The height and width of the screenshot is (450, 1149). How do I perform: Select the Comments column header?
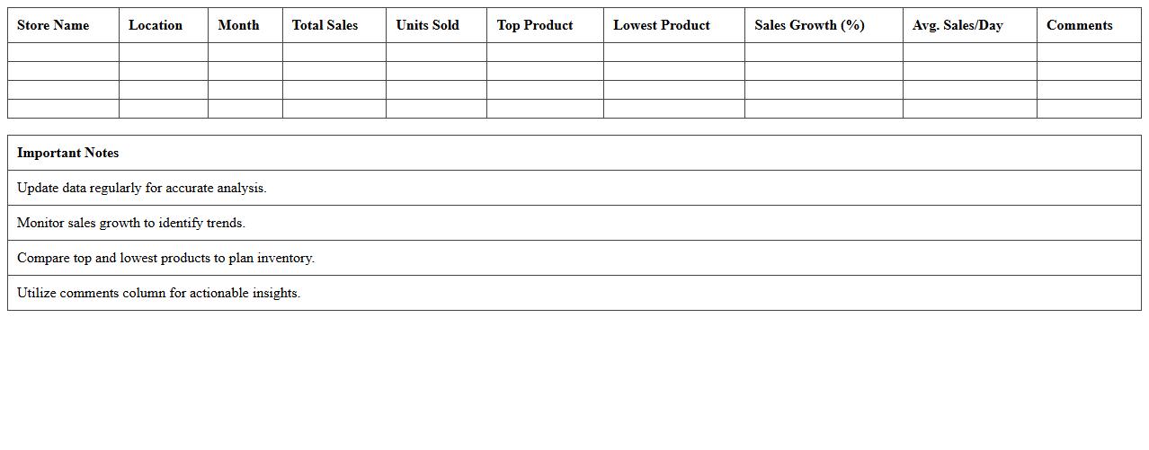pos(1079,25)
